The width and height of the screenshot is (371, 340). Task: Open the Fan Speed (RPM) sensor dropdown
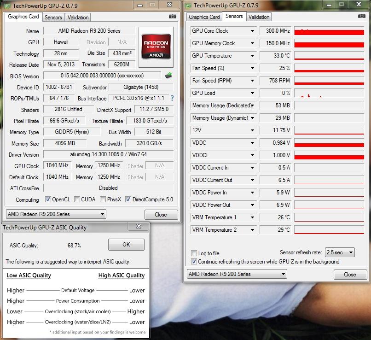pyautogui.click(x=252, y=81)
